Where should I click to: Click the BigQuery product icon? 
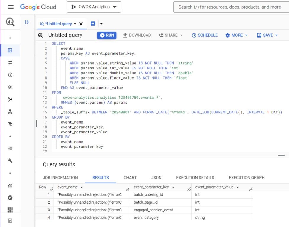click(10, 22)
